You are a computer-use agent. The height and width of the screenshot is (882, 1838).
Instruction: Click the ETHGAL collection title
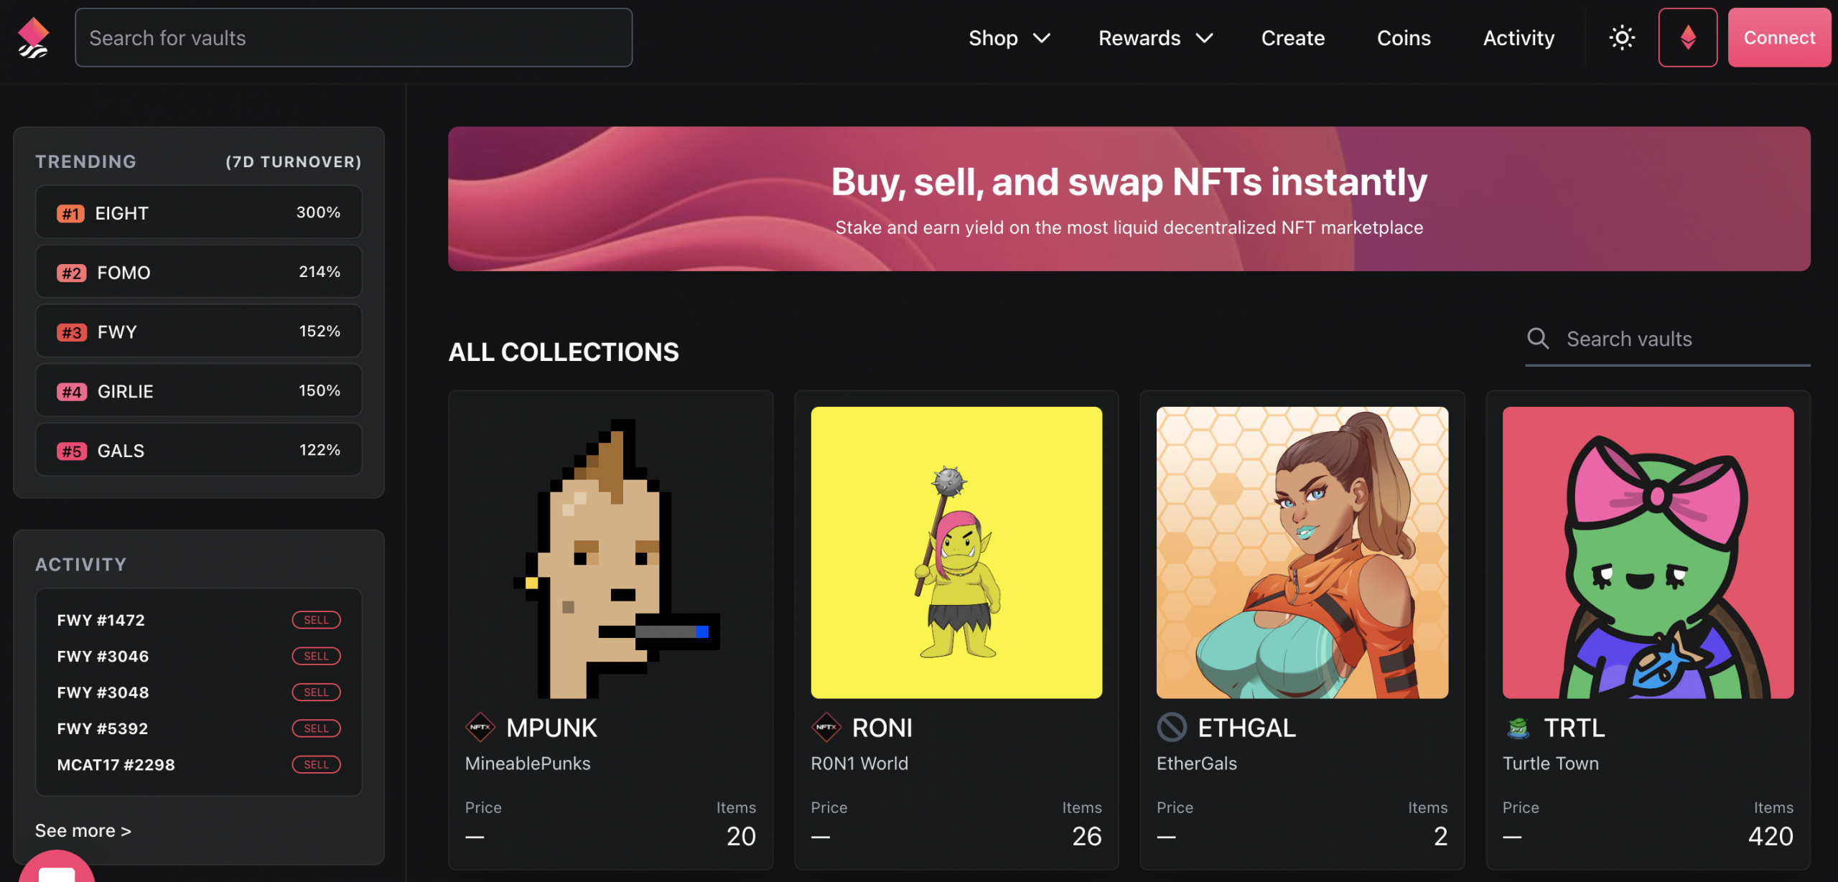1247,728
